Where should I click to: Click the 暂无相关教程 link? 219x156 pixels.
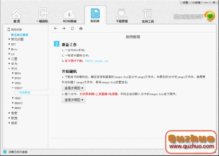click(x=20, y=35)
